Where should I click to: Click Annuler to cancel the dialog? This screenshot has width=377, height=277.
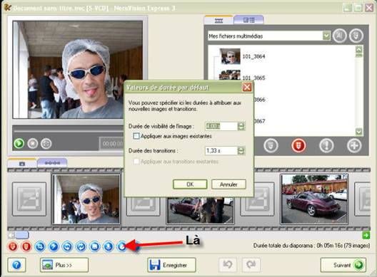(x=228, y=184)
